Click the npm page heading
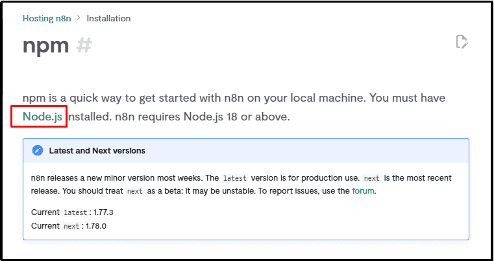This screenshot has height=261, width=494. coord(45,45)
